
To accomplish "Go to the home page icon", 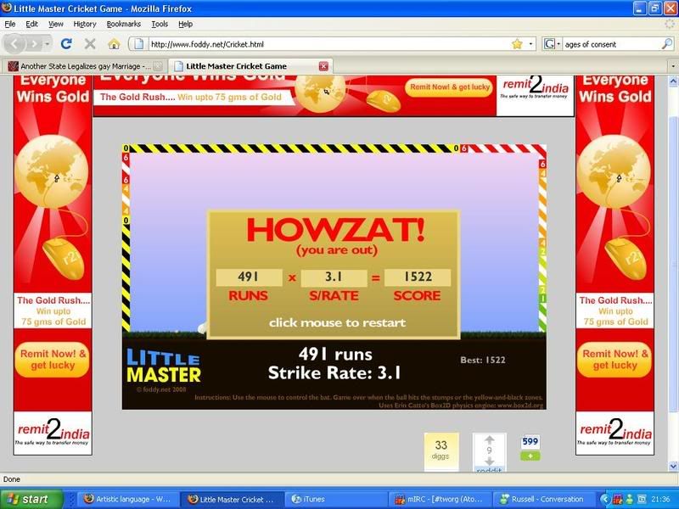I will coord(114,44).
